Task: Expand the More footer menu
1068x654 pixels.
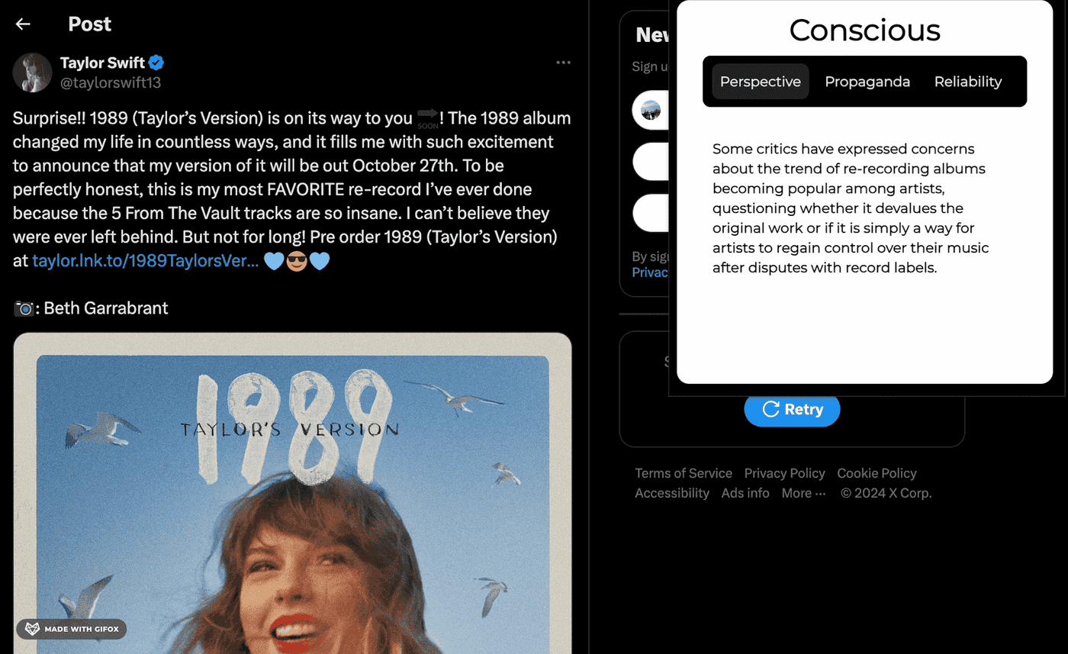Action: pyautogui.click(x=803, y=493)
